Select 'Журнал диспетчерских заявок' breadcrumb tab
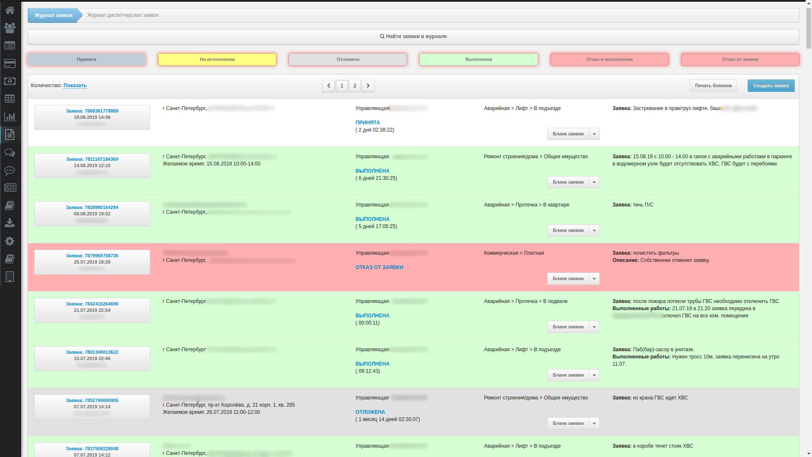The width and height of the screenshot is (812, 457). [x=123, y=16]
